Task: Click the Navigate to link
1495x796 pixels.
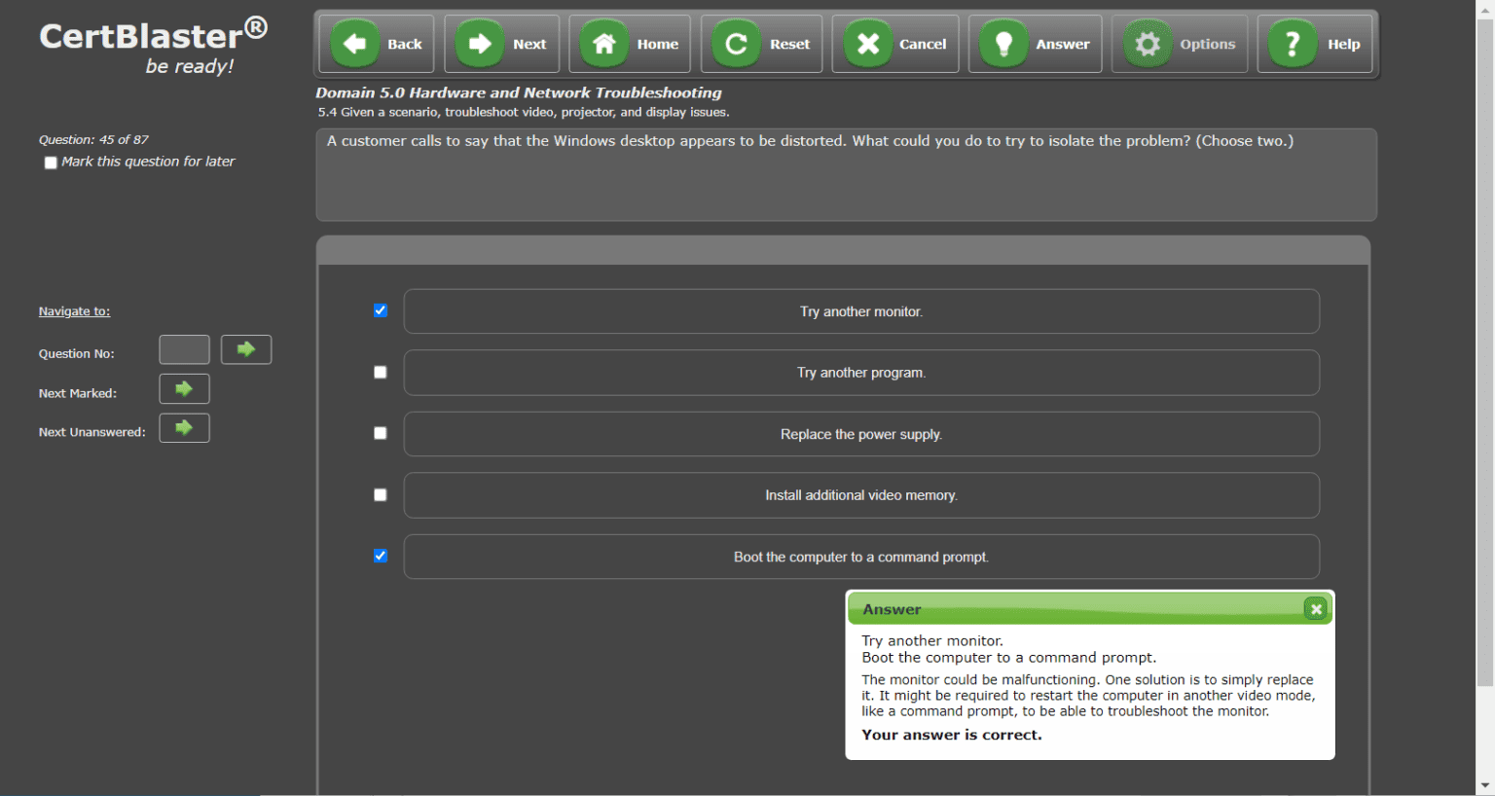Action: point(74,310)
